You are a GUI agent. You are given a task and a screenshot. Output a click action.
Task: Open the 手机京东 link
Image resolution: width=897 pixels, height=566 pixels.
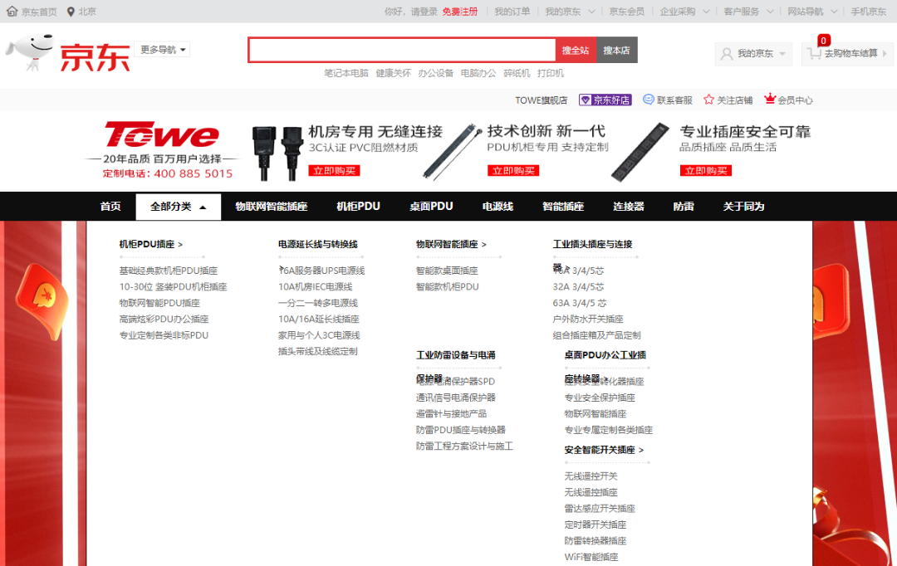click(x=868, y=12)
